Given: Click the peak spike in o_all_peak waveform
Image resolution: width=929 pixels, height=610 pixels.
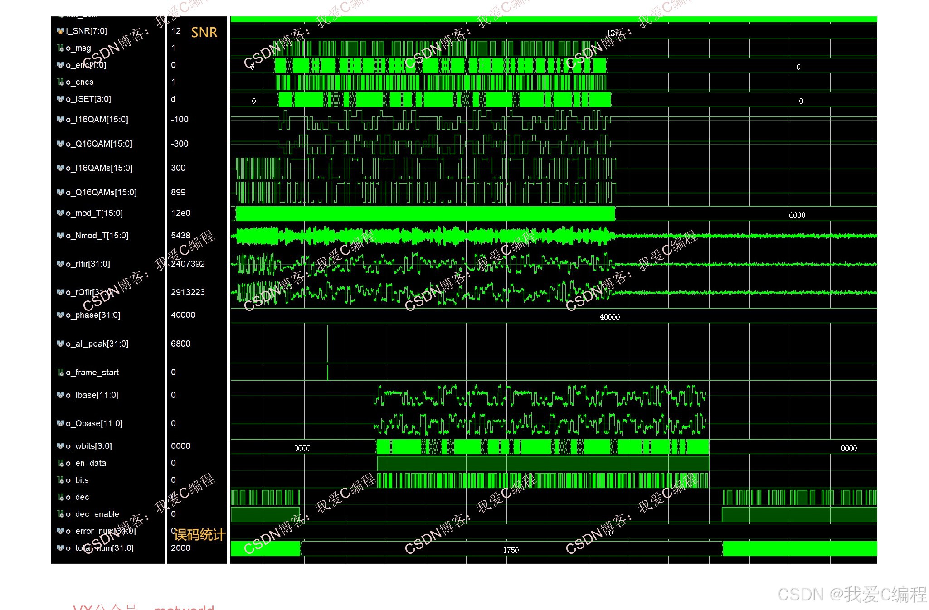Looking at the screenshot, I should [327, 344].
